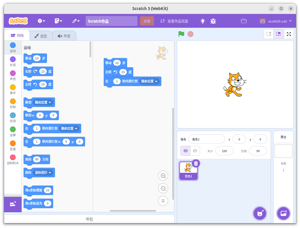Zoom out the code workspace

click(x=163, y=188)
